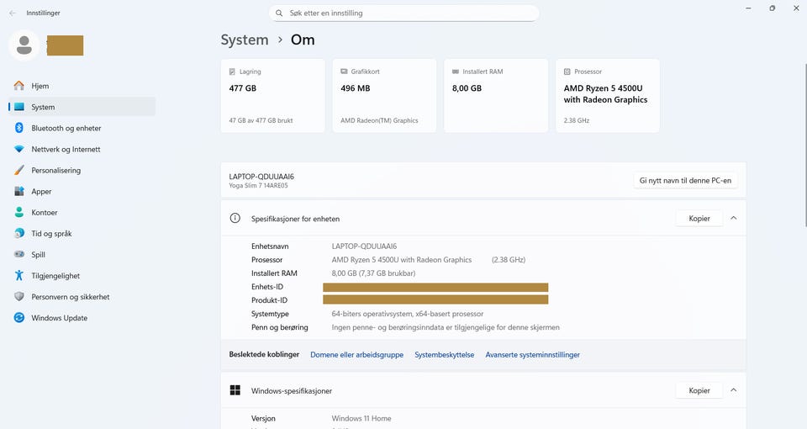Click Yoga Slim 7 14ARE05 model text

tap(258, 185)
